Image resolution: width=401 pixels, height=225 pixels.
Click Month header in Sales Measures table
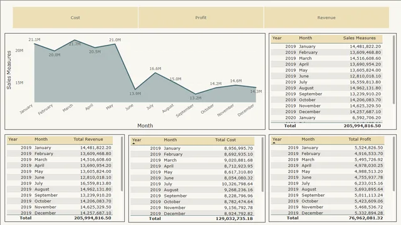point(306,38)
